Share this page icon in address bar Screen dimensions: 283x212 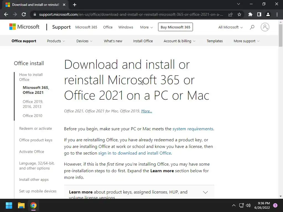pos(230,14)
